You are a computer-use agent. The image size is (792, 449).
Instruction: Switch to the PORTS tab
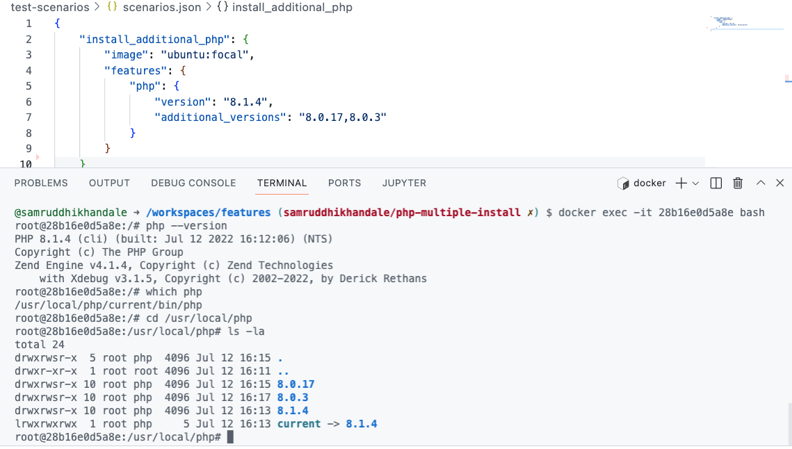click(344, 183)
